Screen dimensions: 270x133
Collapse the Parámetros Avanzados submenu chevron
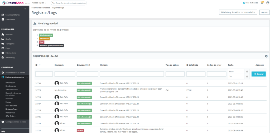[x=27, y=77]
